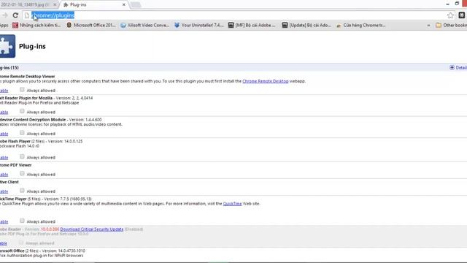Check Always allowed for Foxit Reader Plugin
Image resolution: width=467 pixels, height=263 pixels.
[22, 111]
